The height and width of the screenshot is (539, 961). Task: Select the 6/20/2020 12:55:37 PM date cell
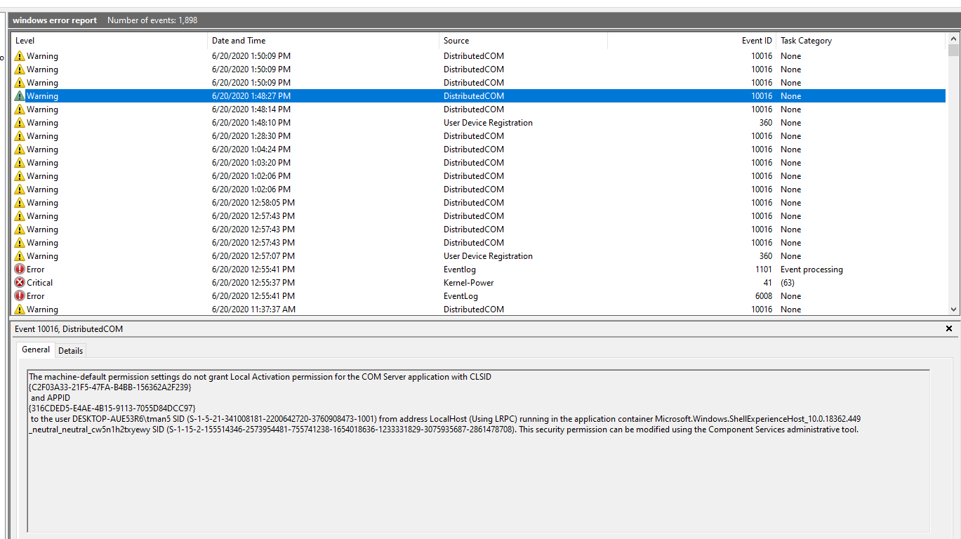(x=253, y=283)
